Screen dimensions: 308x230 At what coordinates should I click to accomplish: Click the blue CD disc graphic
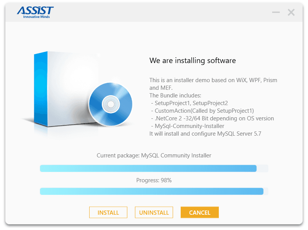tap(111, 104)
